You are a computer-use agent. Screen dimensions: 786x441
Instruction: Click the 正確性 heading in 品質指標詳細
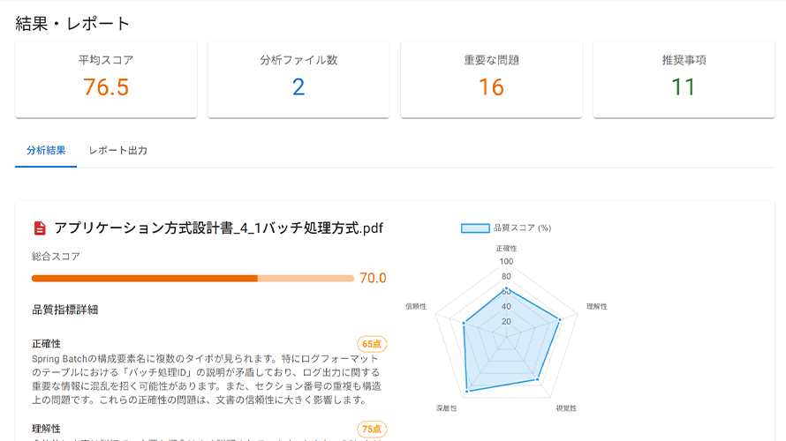tap(46, 343)
